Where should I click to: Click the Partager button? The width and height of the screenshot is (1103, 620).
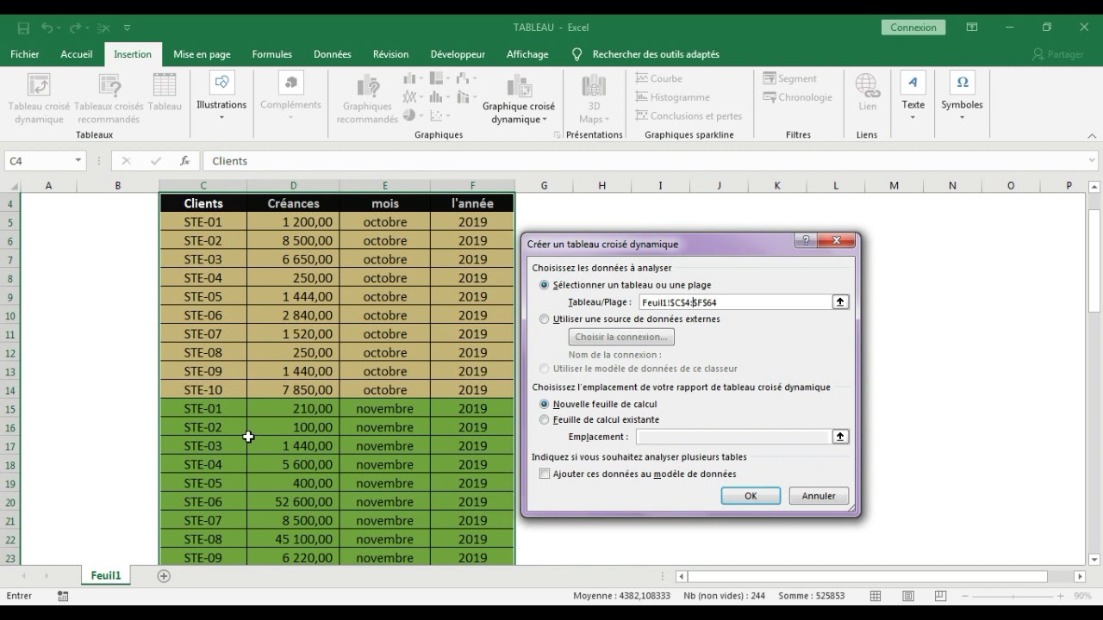(1057, 54)
